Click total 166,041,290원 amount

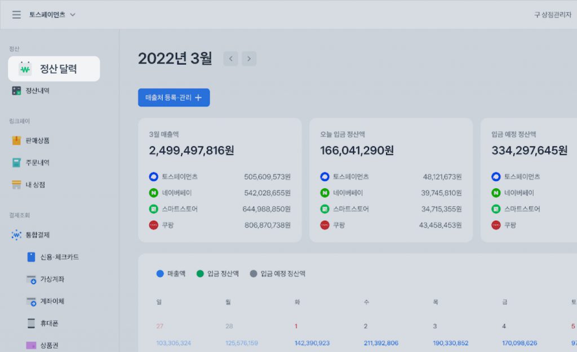pos(357,150)
